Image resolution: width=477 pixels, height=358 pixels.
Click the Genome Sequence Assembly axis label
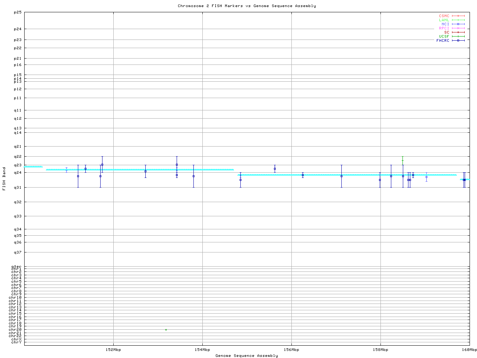pos(247,356)
